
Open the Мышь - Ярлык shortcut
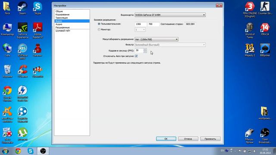click(x=250, y=136)
